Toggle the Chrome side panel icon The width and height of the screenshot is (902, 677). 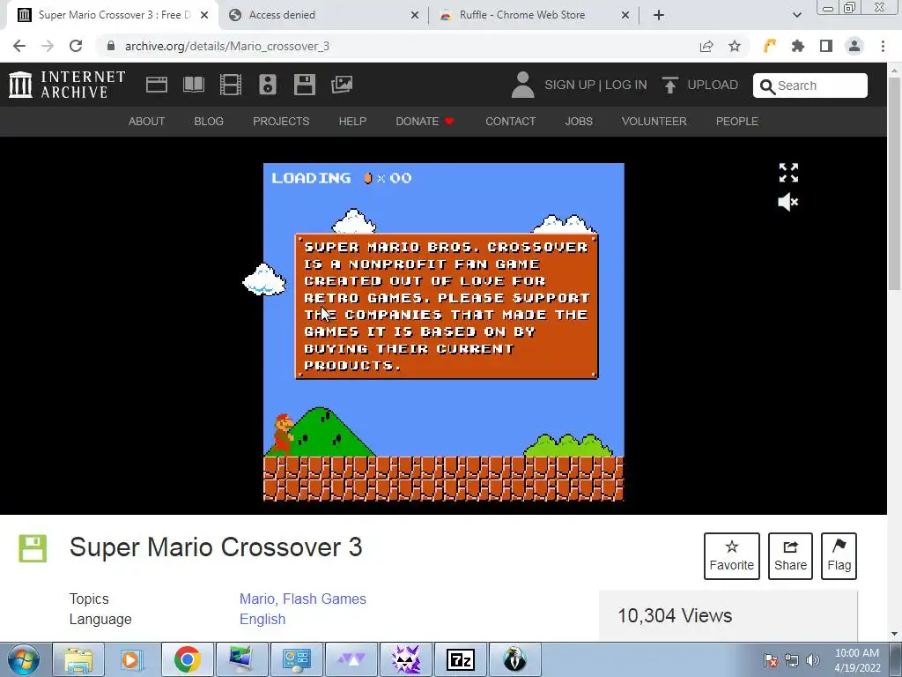826,46
